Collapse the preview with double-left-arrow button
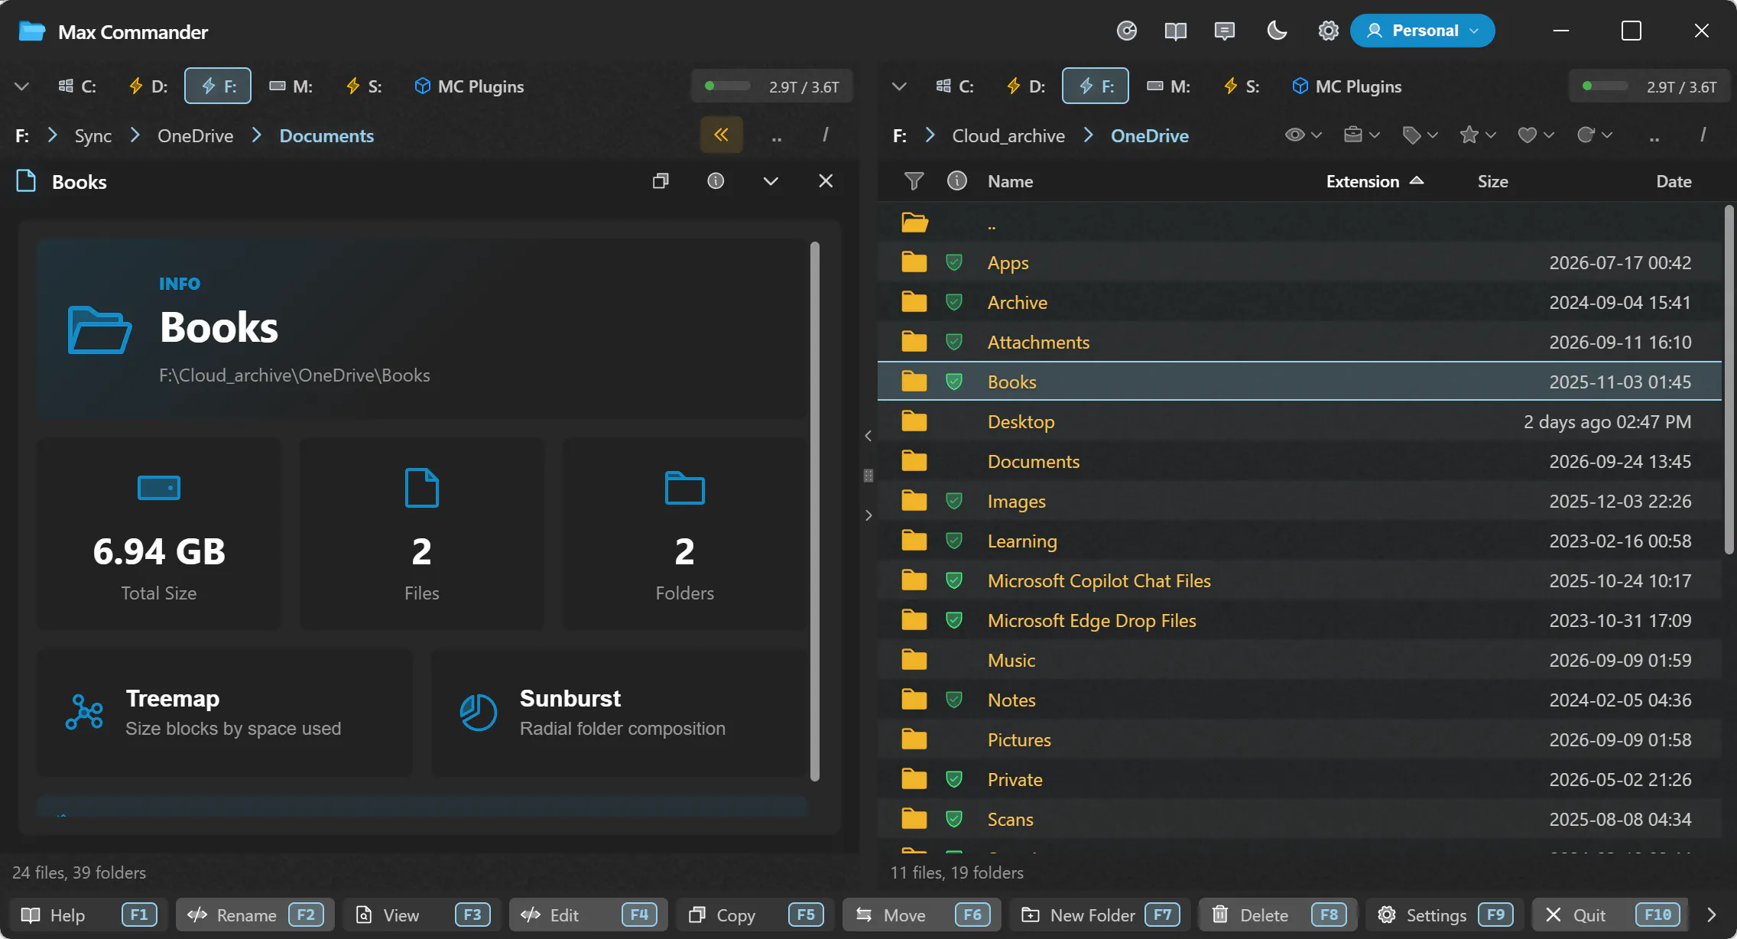This screenshot has height=939, width=1737. [721, 135]
